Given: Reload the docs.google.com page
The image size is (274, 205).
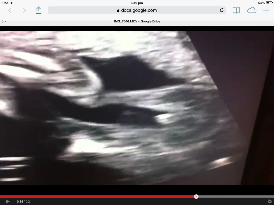Looking at the screenshot, I should [222, 10].
